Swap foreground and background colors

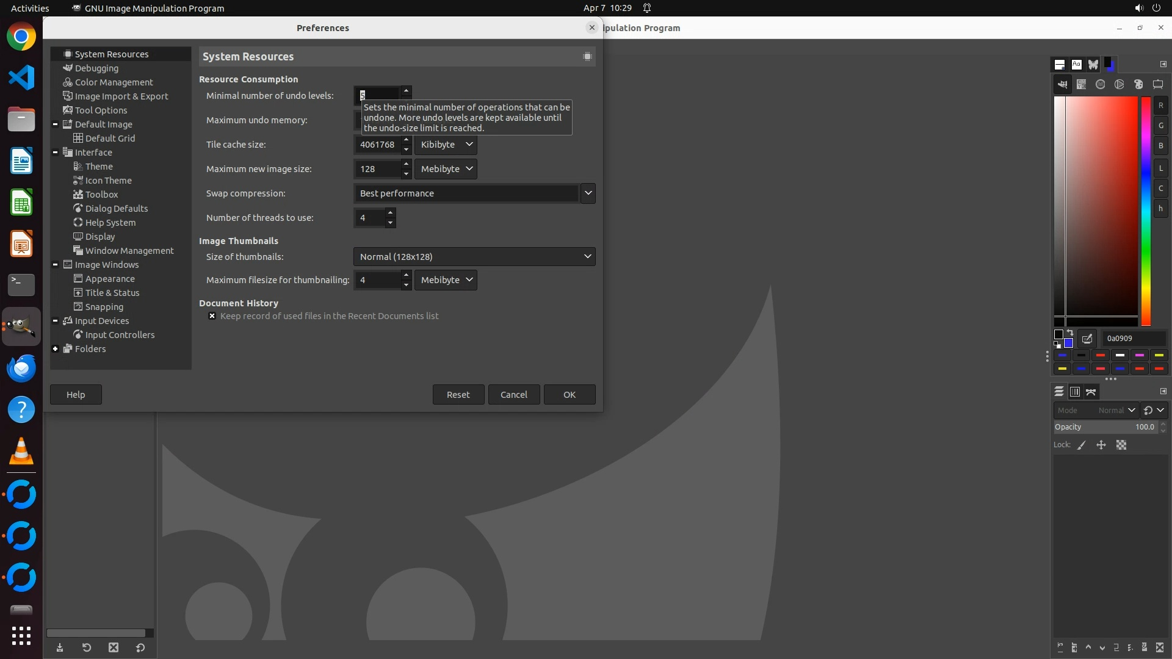(1070, 333)
